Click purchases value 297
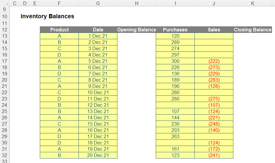Screen dimensions: 275x163 tap(175, 55)
